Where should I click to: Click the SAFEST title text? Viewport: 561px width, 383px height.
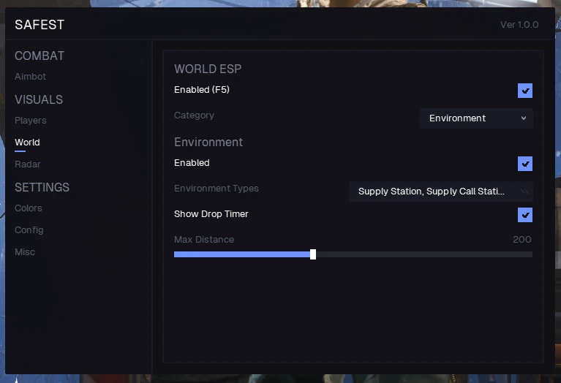(39, 25)
